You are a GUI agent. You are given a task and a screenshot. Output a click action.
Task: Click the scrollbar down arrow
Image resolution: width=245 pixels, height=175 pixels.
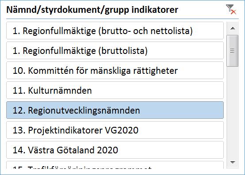tap(233, 163)
